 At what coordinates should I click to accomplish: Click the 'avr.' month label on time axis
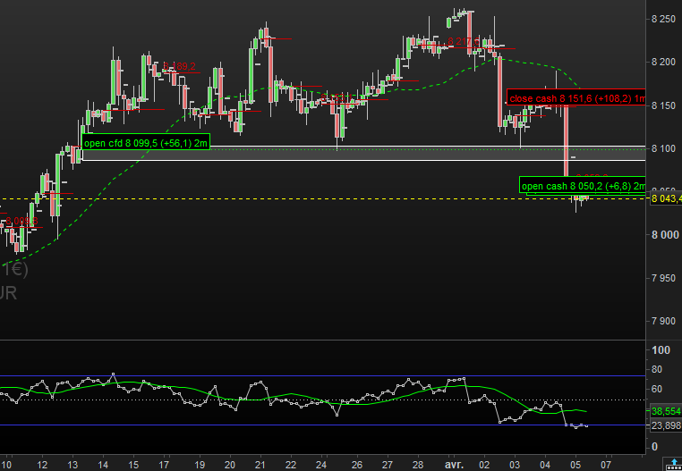coord(456,465)
